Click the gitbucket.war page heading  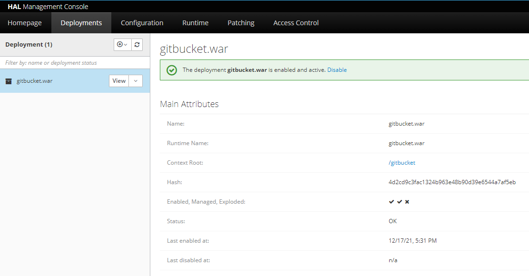click(194, 49)
